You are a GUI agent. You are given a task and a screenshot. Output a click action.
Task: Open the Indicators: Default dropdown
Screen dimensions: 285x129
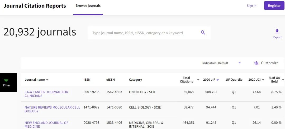coord(221,63)
